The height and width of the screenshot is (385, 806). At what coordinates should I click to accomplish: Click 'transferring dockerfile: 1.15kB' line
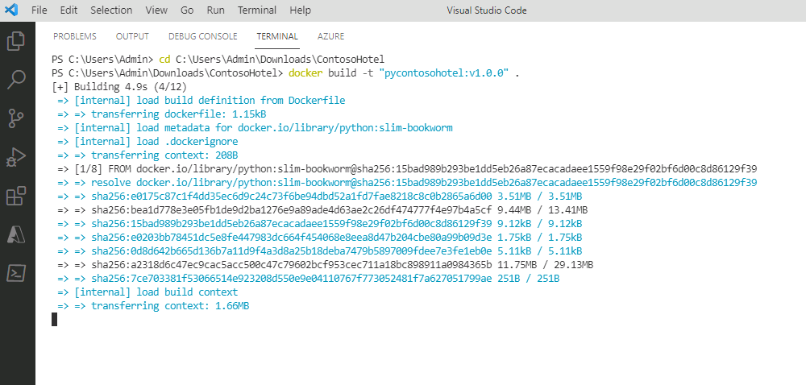[161, 114]
